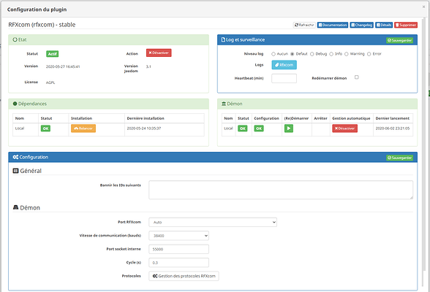Save log and surveillance settings
The image size is (430, 292).
tap(399, 40)
